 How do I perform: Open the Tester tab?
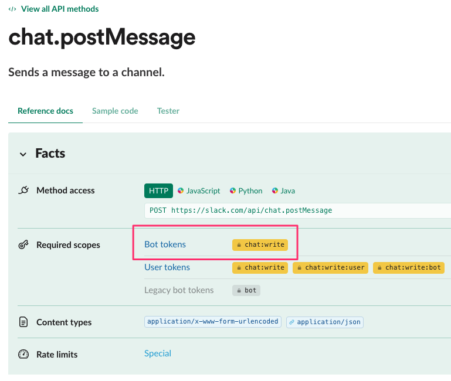pyautogui.click(x=168, y=111)
